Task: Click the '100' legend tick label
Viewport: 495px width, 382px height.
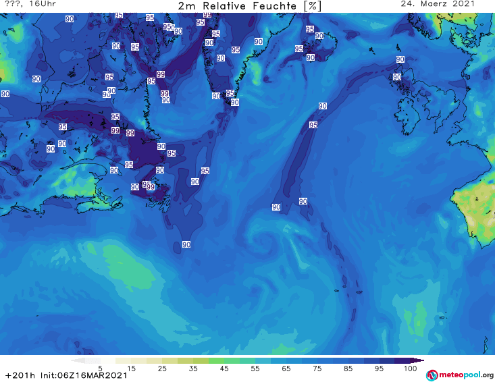Action: click(x=410, y=369)
